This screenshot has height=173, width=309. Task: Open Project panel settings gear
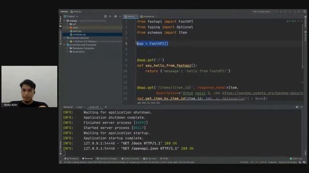[115, 16]
